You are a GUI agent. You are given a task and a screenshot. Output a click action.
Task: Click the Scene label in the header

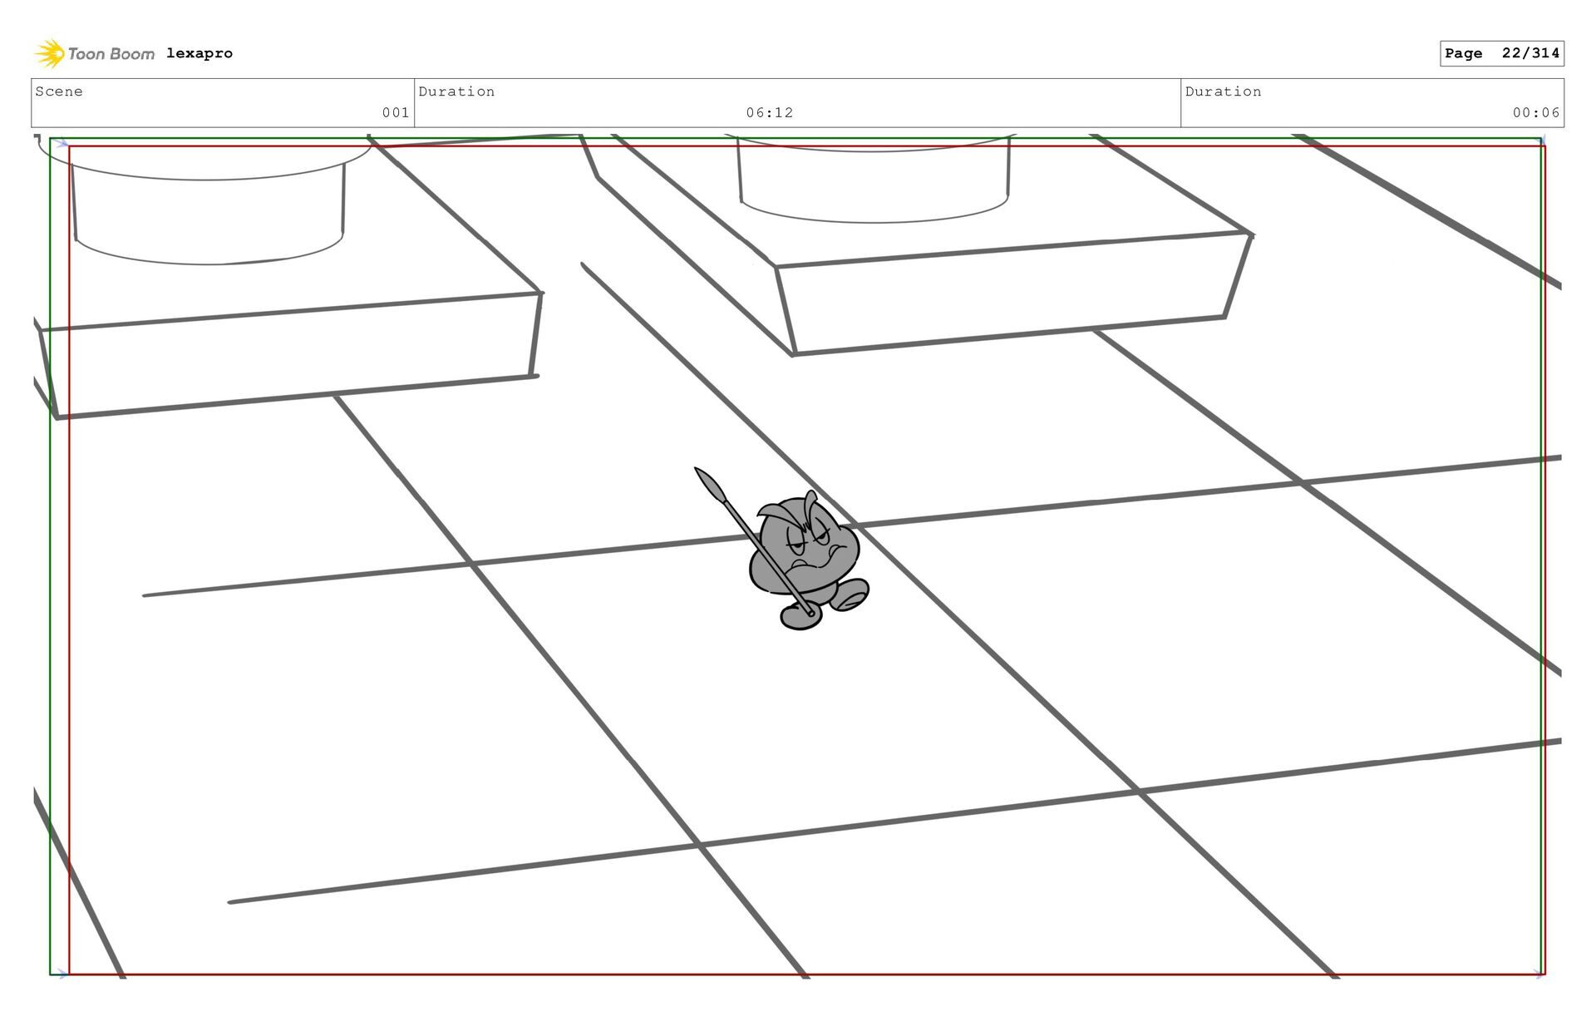click(59, 91)
